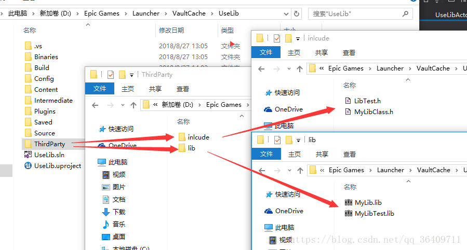Open Downloads (下载) in ThirdParty sidebar
467x250 pixels.
point(114,212)
